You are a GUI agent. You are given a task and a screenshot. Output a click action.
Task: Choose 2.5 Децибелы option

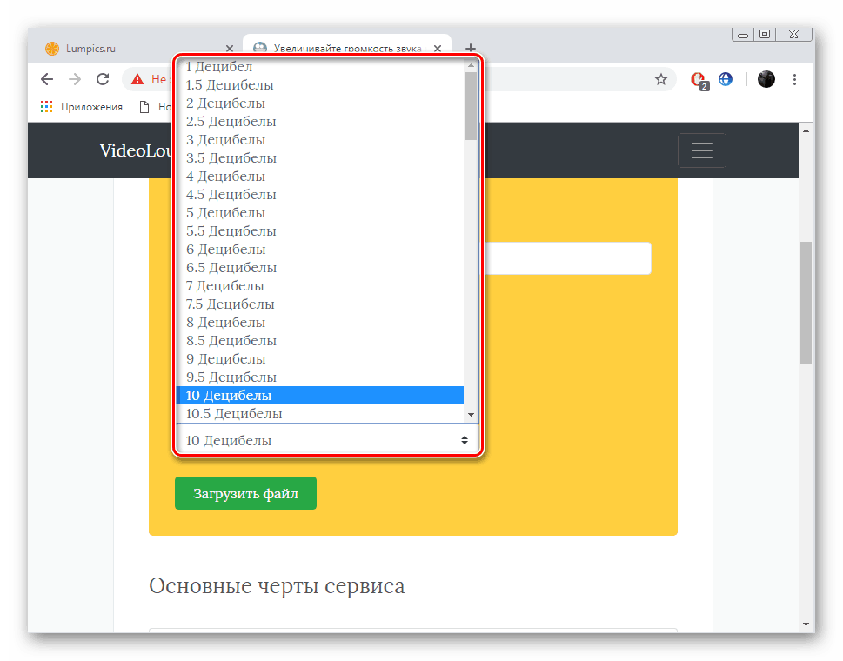pos(320,122)
